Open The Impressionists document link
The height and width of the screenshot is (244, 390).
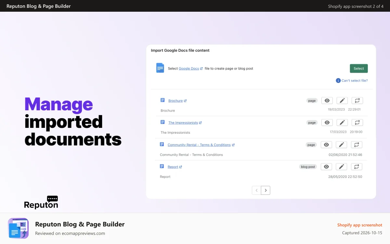click(x=183, y=123)
